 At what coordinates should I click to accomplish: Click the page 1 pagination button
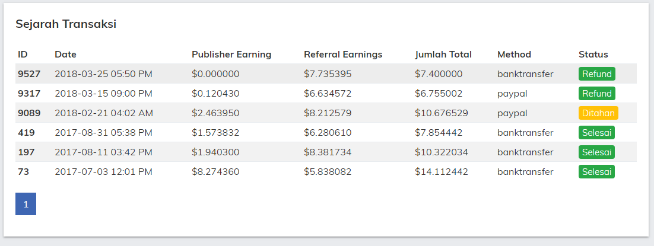26,204
